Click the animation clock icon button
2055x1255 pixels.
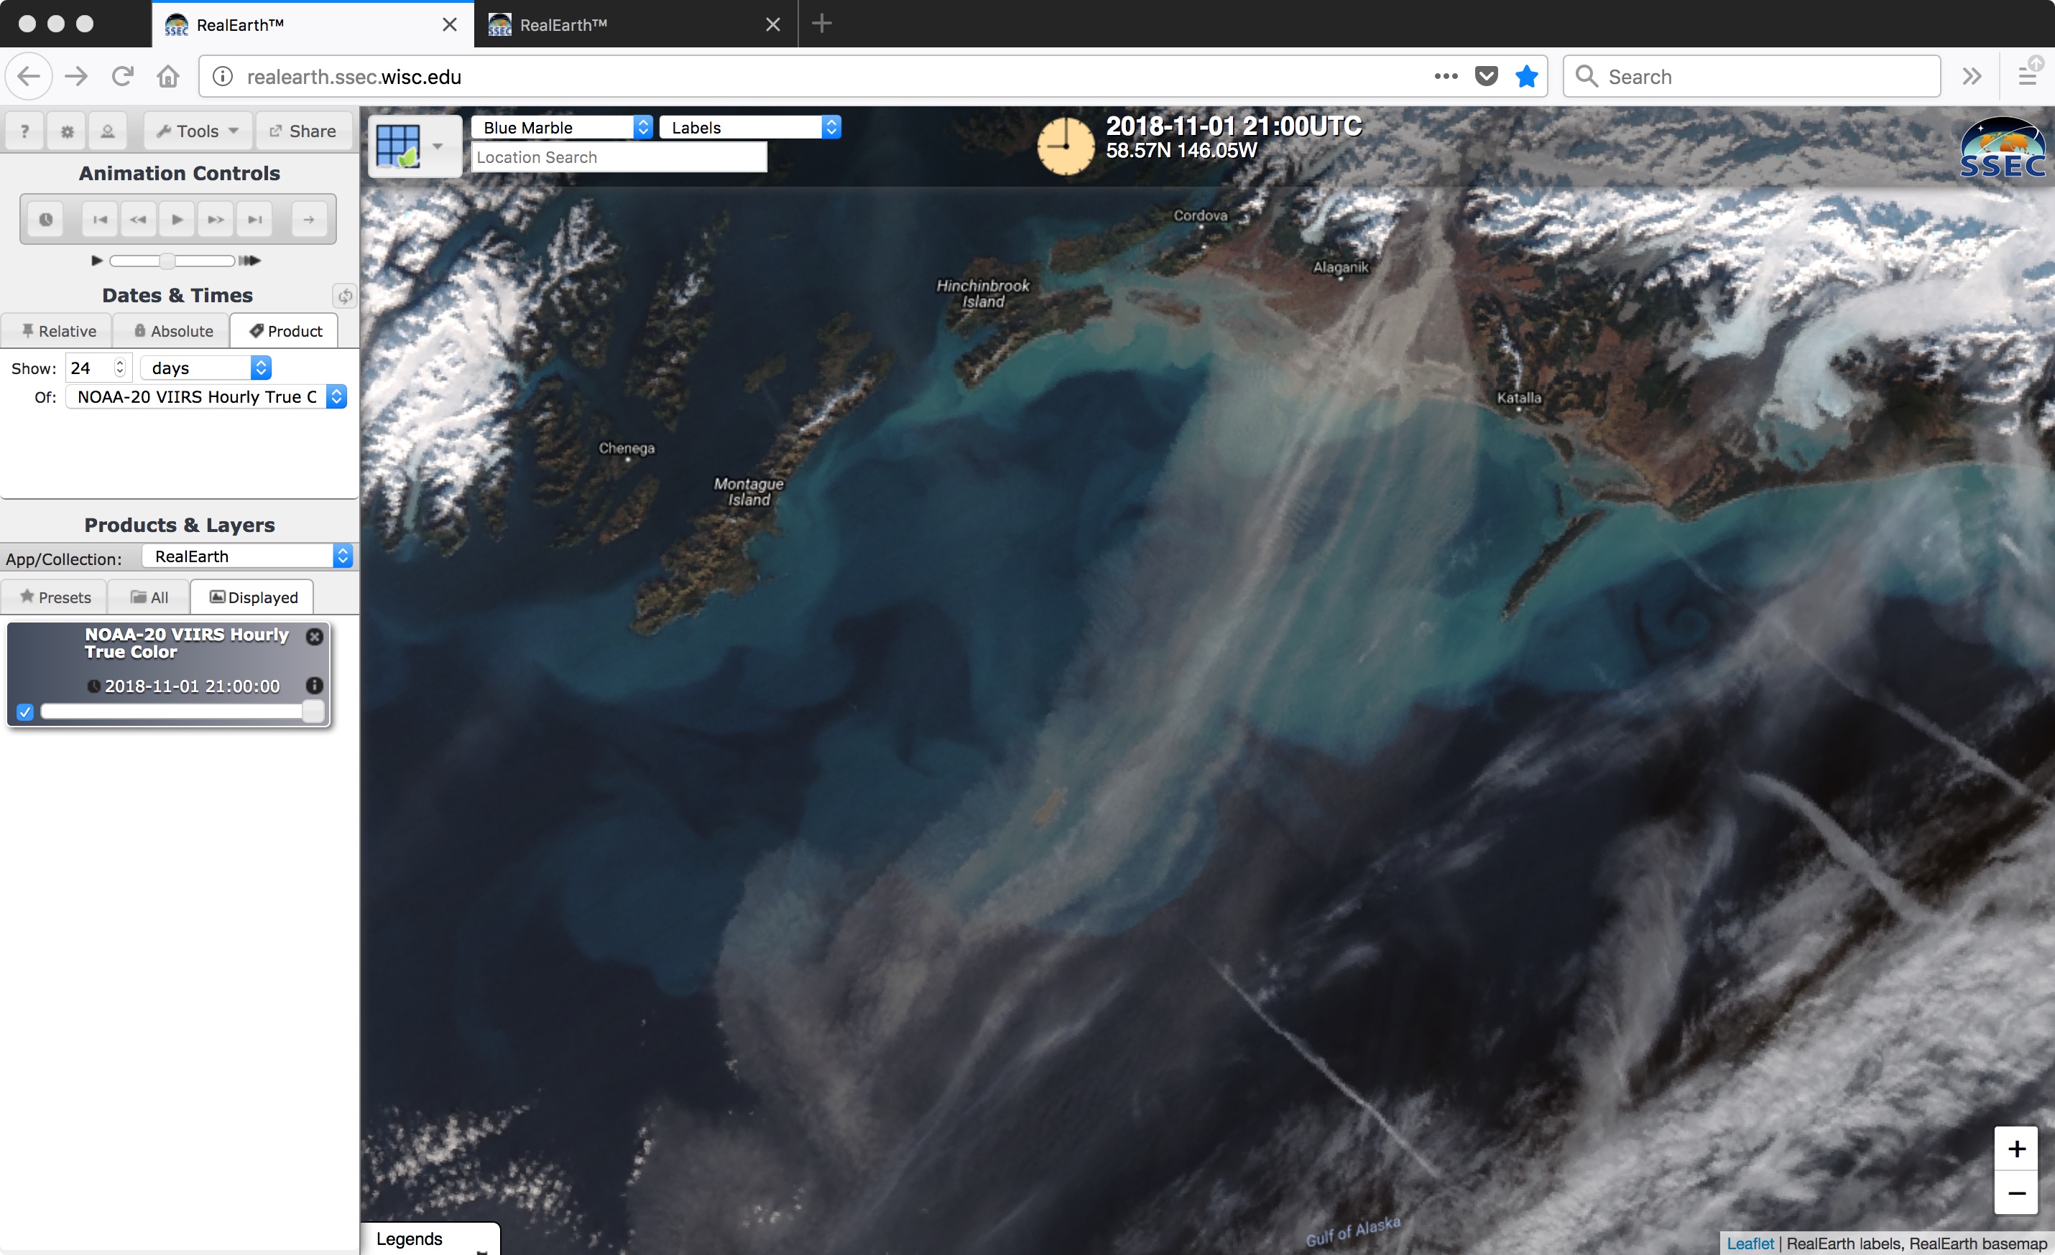(x=46, y=219)
